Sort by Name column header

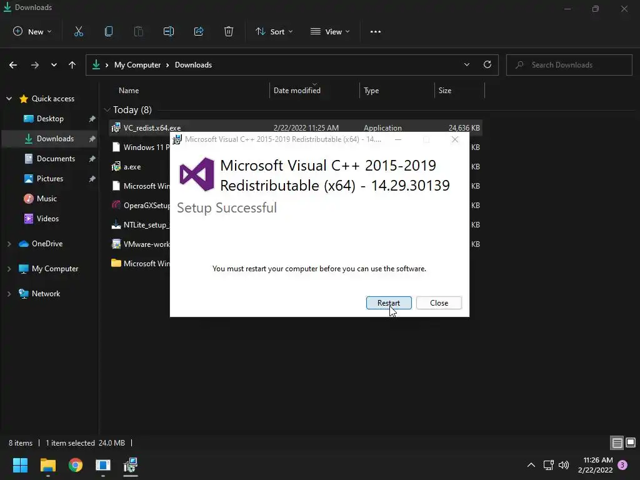point(129,91)
